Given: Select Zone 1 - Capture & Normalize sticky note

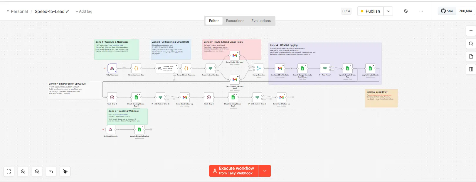Looking at the screenshot, I should [x=117, y=49].
